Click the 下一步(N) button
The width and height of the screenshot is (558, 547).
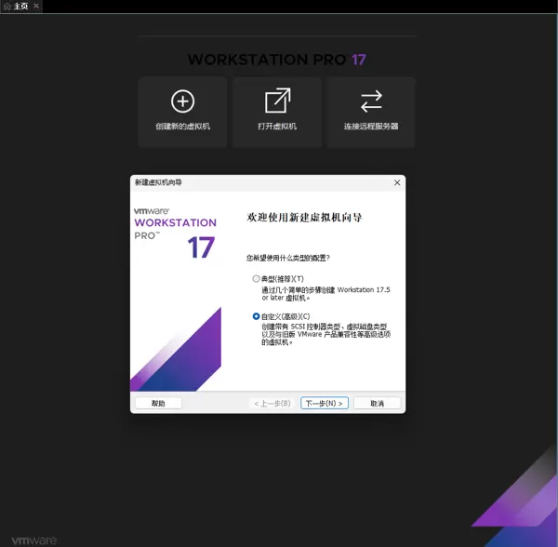[324, 403]
